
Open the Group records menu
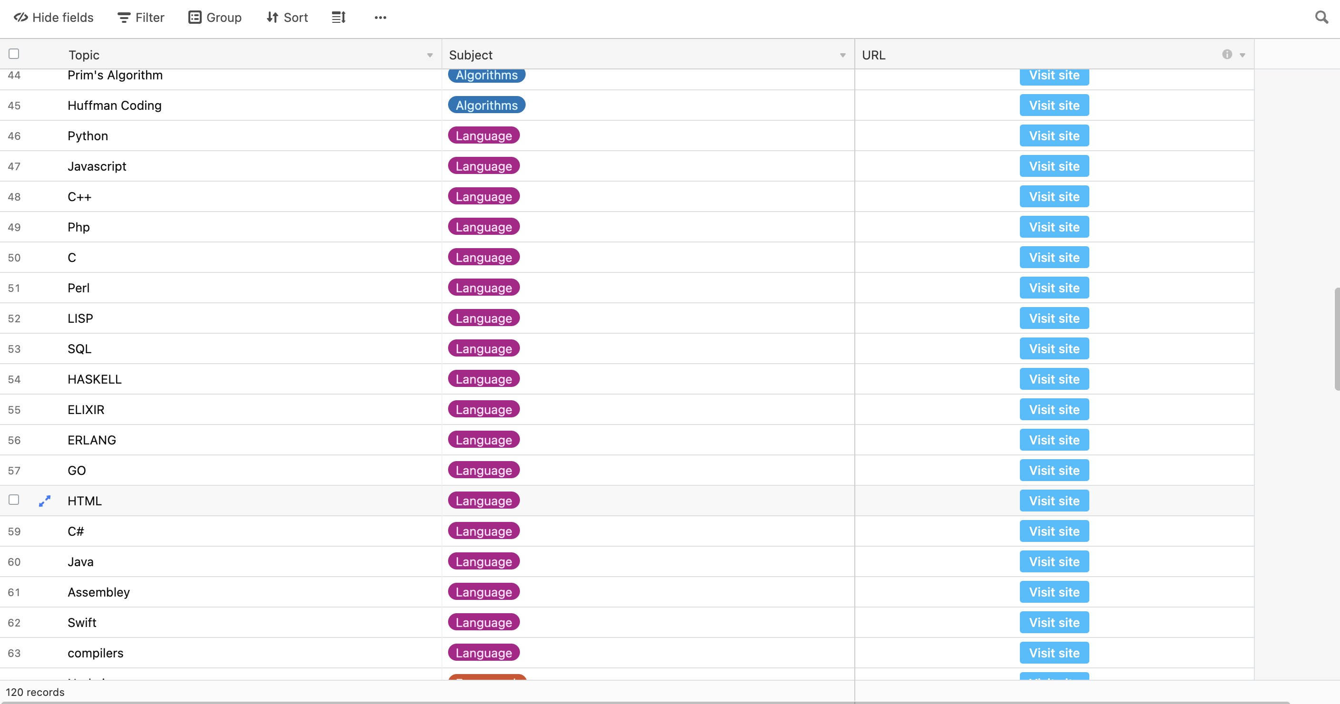click(215, 18)
